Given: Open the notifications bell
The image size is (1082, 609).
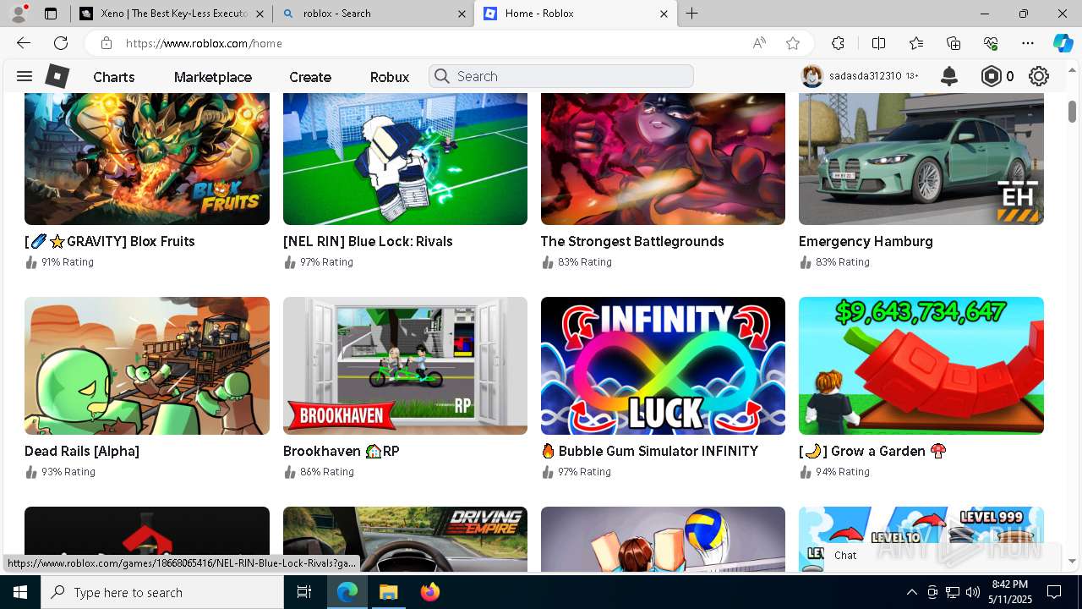Looking at the screenshot, I should (949, 76).
